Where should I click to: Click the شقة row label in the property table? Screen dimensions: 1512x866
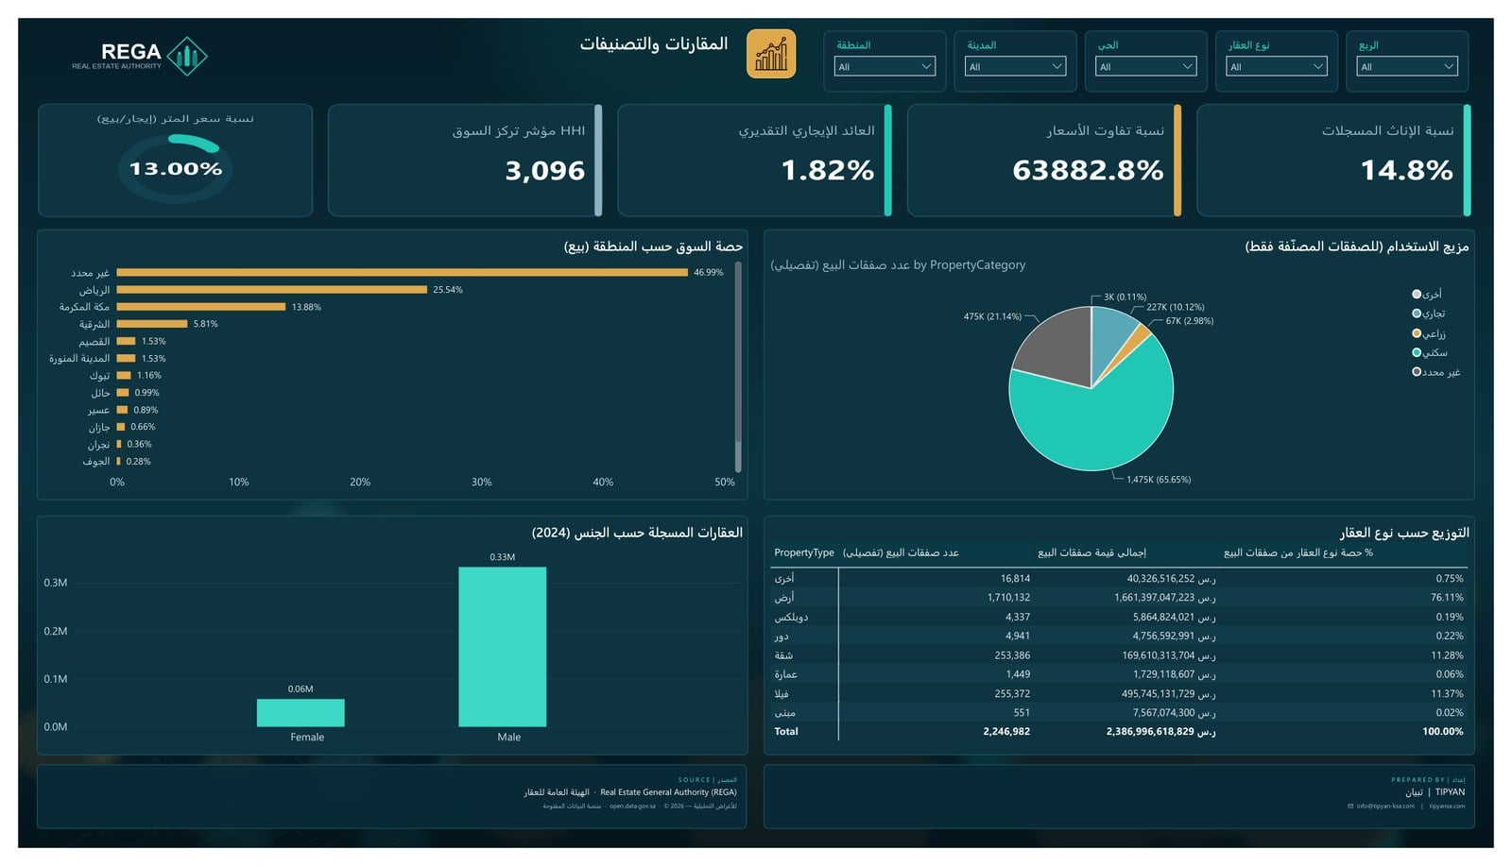click(x=784, y=655)
